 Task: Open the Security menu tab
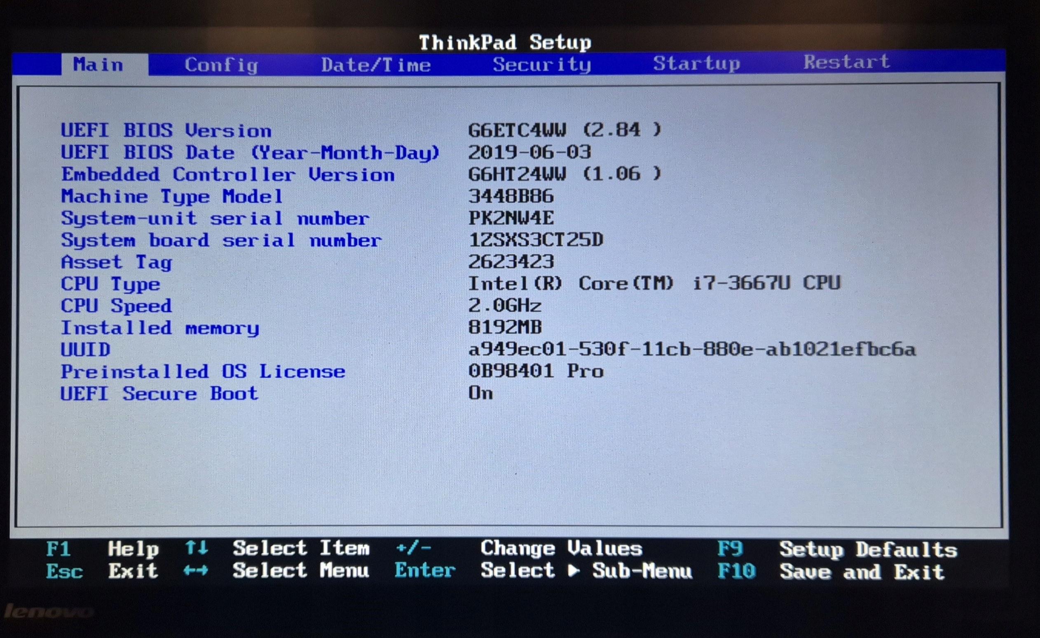coord(541,65)
